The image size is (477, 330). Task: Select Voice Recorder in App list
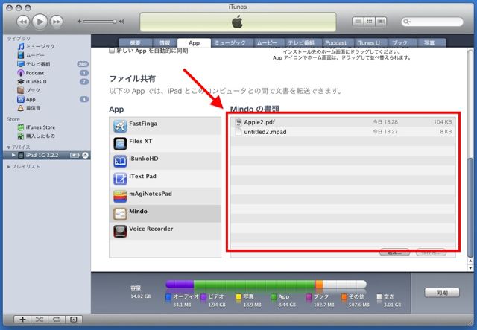(x=165, y=231)
